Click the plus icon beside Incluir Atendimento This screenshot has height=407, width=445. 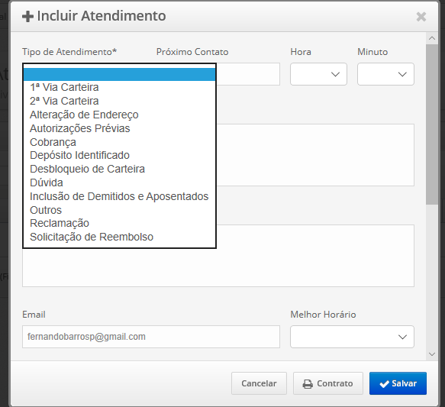click(x=27, y=17)
